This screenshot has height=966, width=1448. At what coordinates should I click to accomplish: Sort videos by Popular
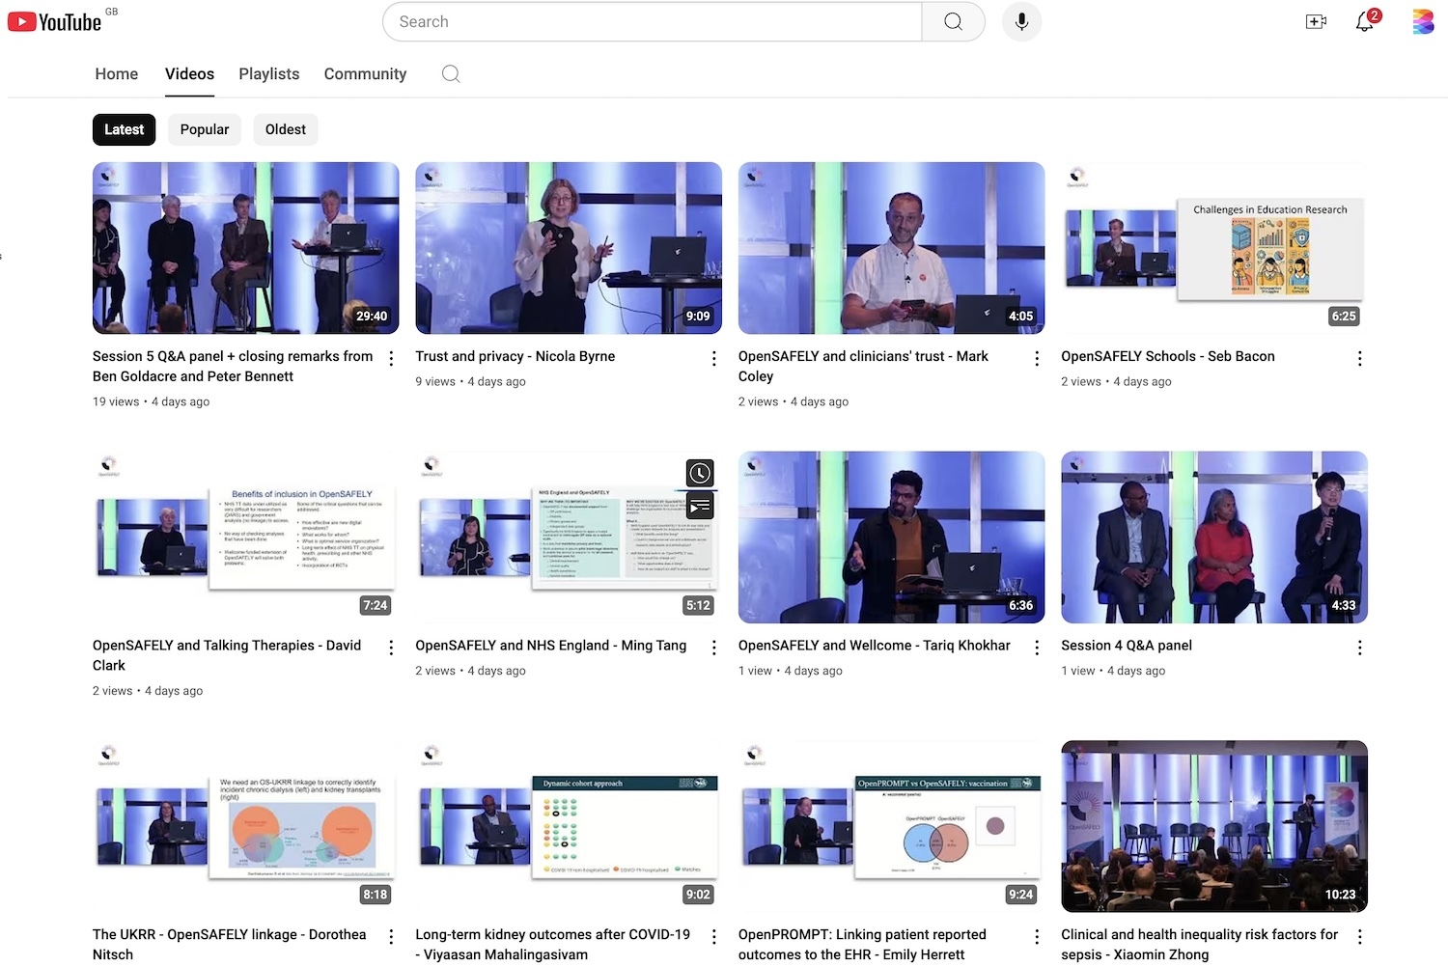205,129
